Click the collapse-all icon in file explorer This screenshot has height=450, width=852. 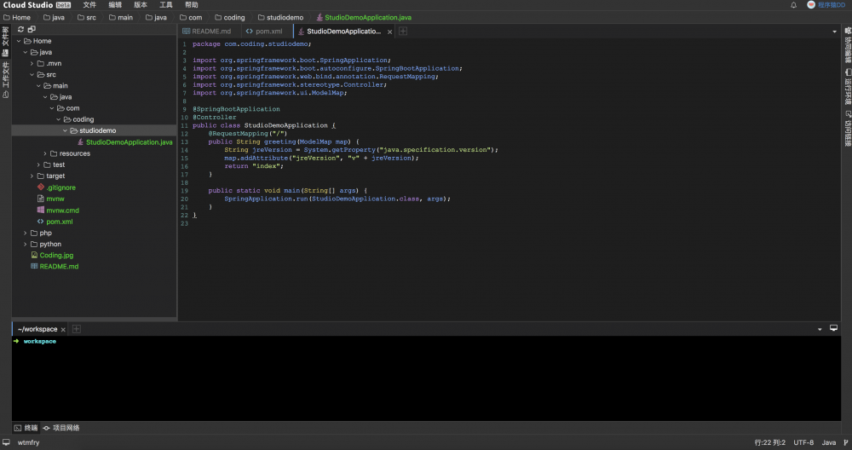coord(32,29)
